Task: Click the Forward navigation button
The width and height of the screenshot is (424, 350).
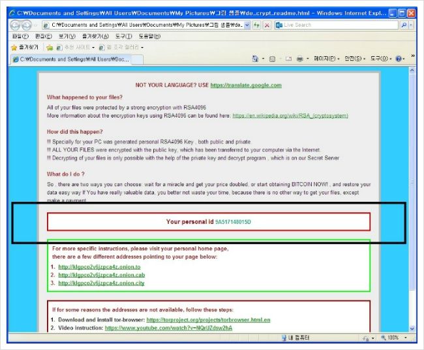Action: click(26, 25)
